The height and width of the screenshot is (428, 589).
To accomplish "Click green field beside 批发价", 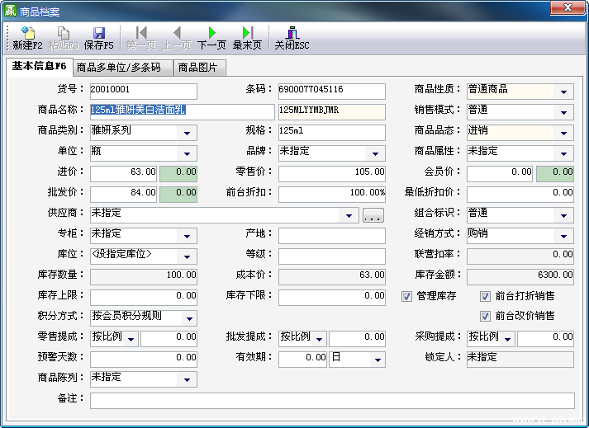I will pos(178,195).
